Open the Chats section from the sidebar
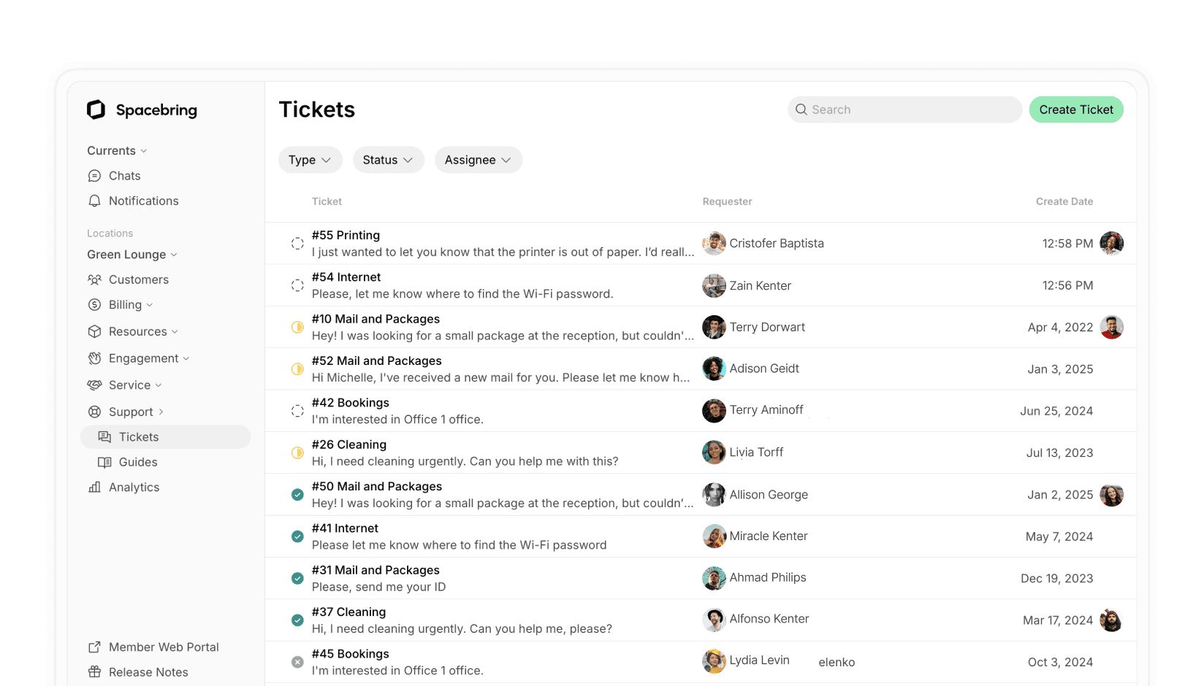This screenshot has height=686, width=1204. coord(124,175)
